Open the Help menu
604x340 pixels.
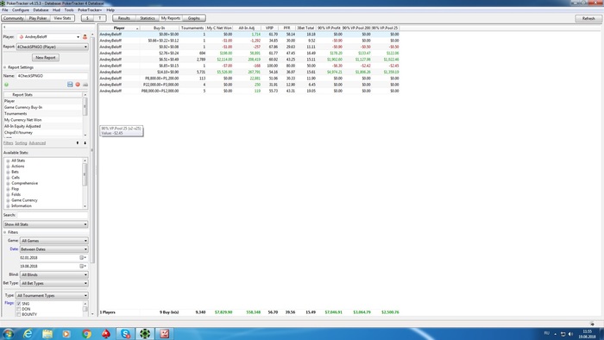coord(110,10)
